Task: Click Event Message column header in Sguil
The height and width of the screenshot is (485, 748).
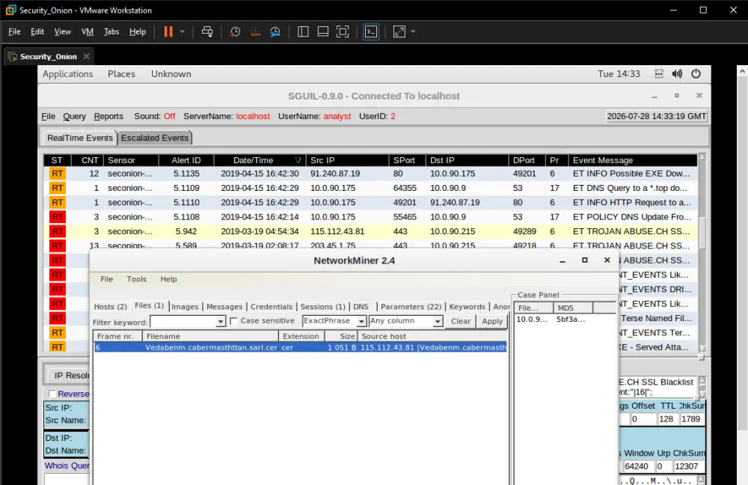Action: [632, 160]
